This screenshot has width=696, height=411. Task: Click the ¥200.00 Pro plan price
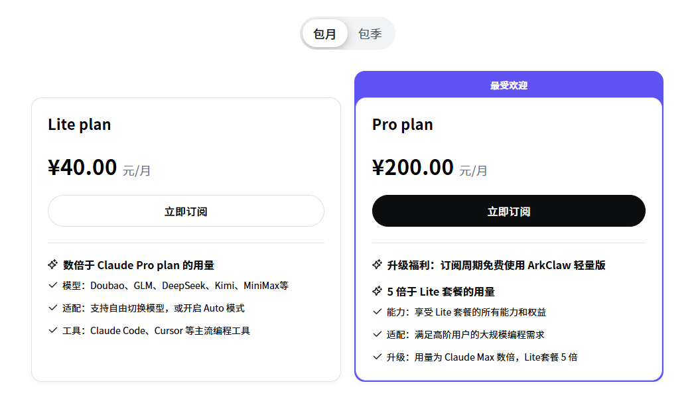[413, 168]
